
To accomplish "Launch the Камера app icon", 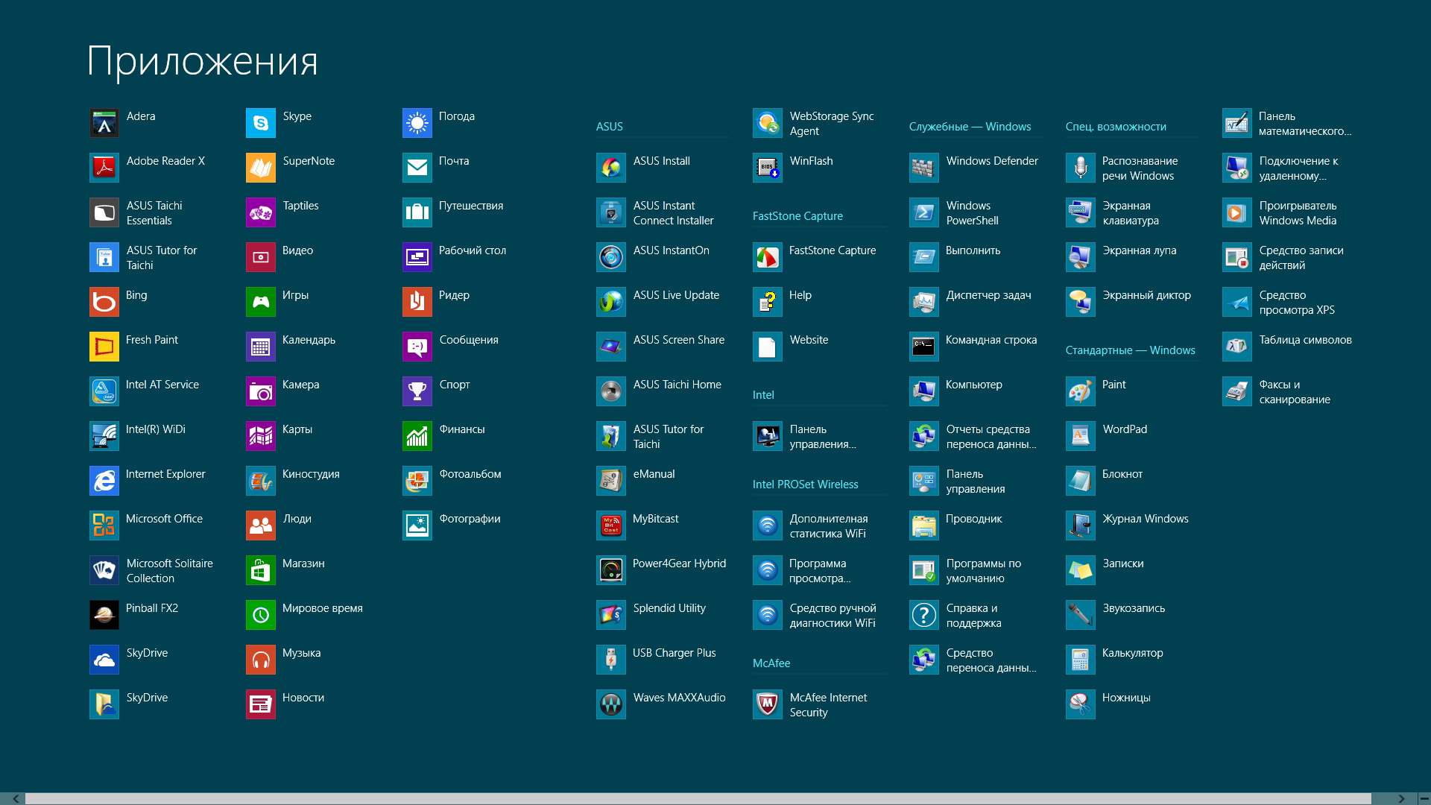I will [261, 391].
